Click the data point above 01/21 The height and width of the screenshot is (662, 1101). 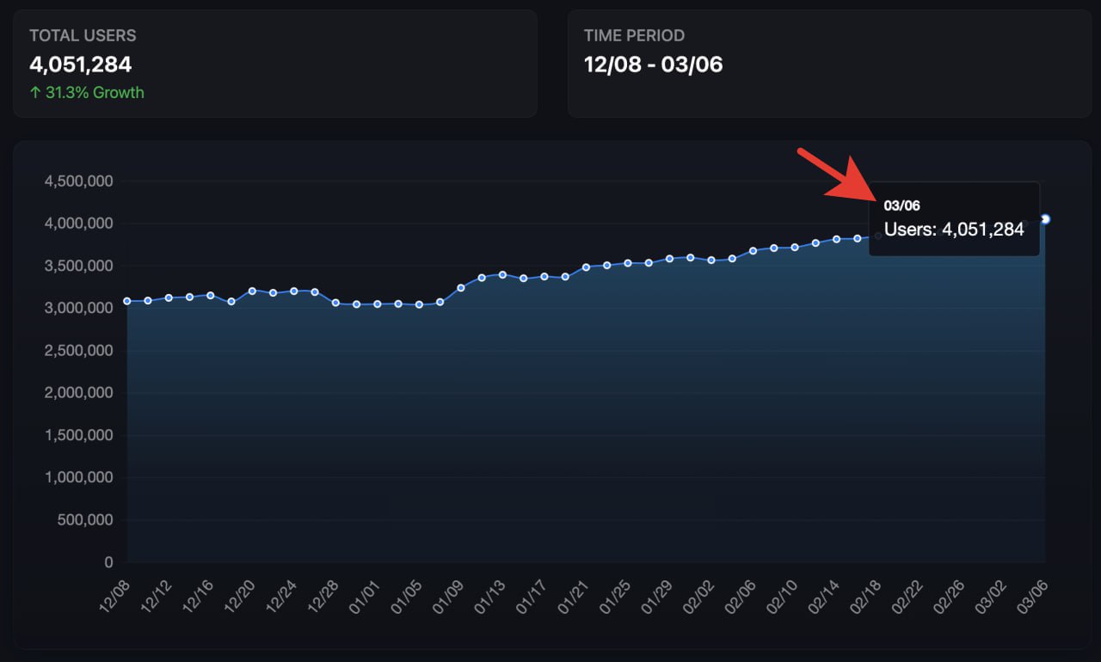click(586, 267)
